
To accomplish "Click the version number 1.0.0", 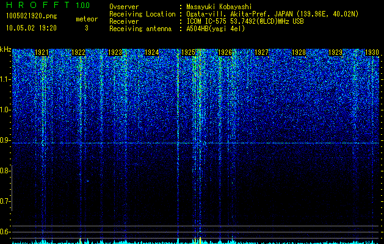I will click(83, 5).
